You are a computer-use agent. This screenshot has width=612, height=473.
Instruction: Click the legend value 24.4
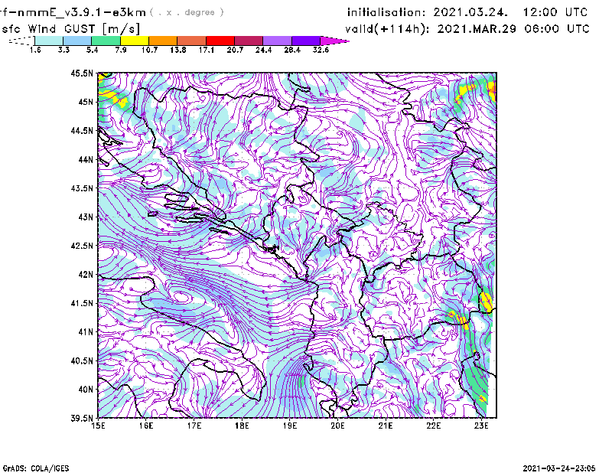click(263, 50)
